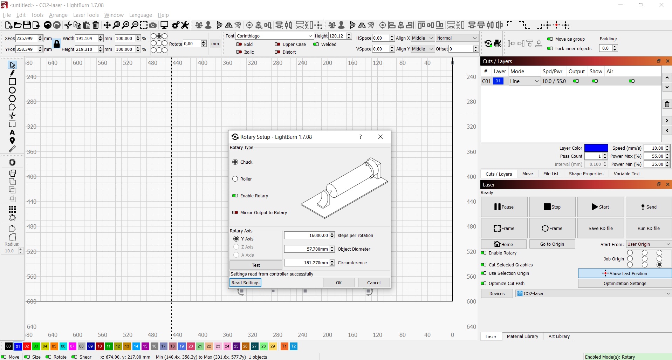Open layer Mode dropdown set to Line
This screenshot has height=360, width=672.
[524, 81]
